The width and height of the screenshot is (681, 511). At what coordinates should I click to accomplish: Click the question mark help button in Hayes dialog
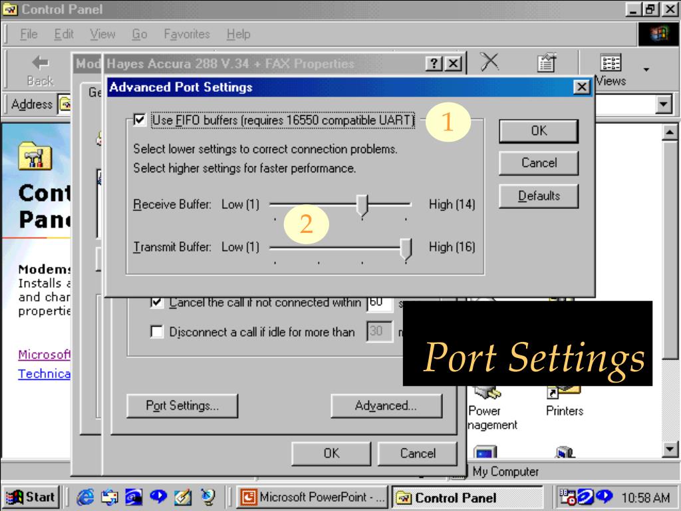pos(433,64)
